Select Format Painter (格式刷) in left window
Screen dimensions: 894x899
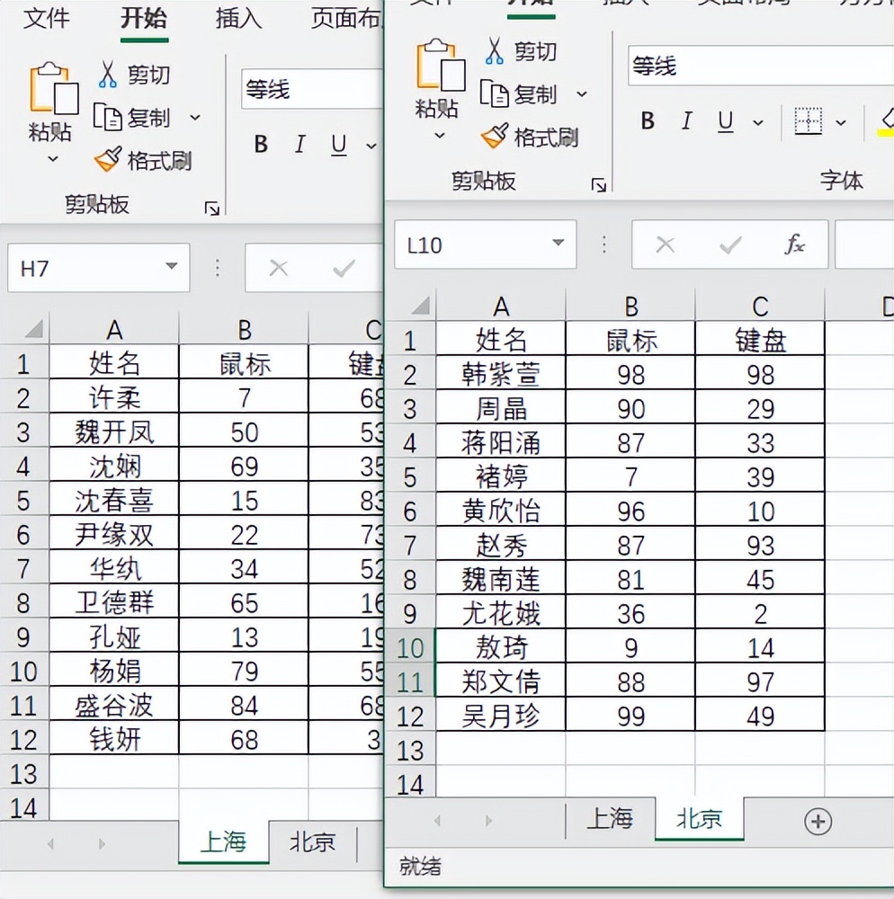(x=143, y=161)
